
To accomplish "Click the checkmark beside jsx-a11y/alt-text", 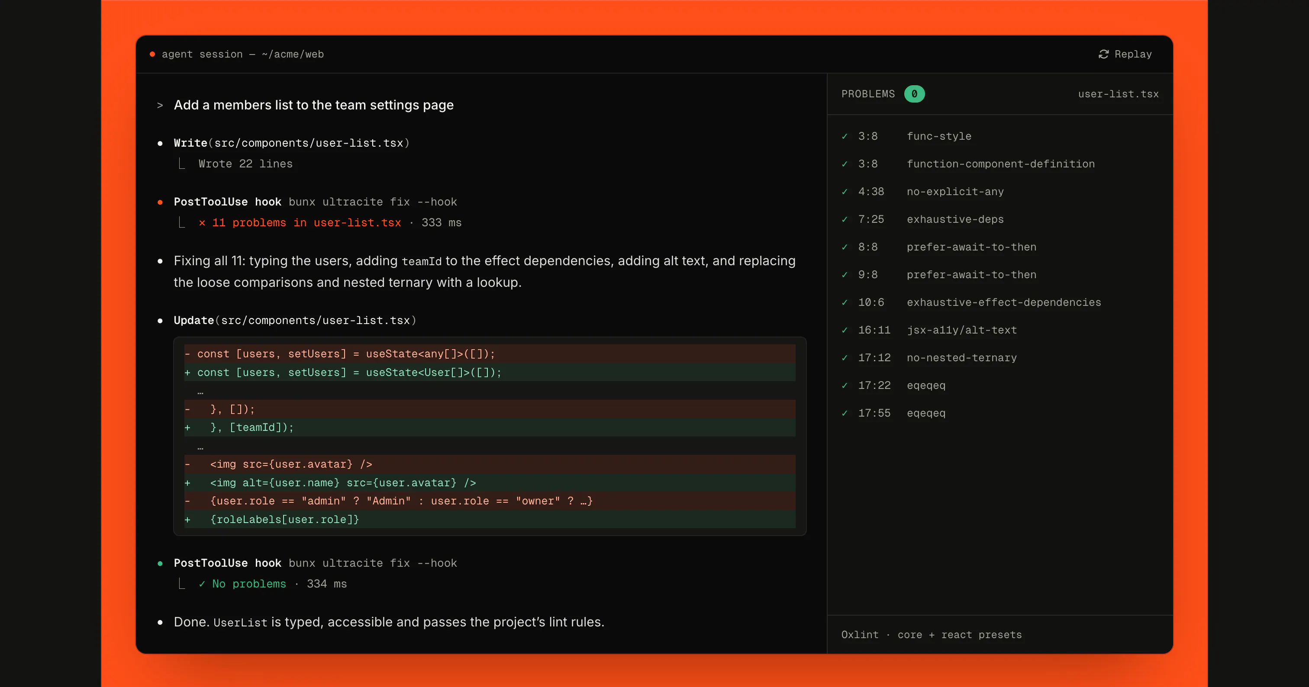I will coord(845,330).
